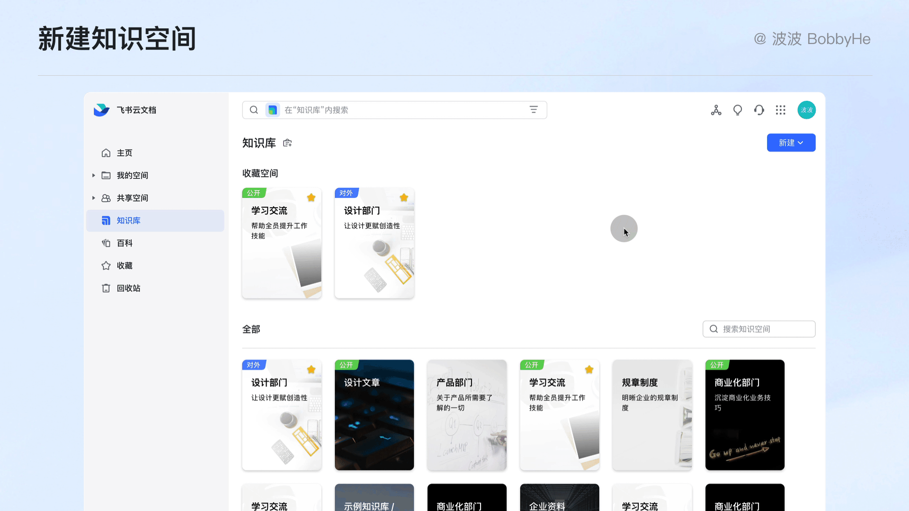Open the headset customer support icon
This screenshot has width=909, height=511.
tap(759, 110)
